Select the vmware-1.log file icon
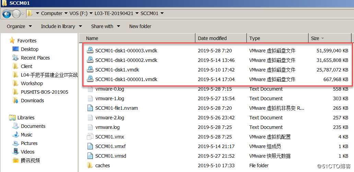 click(90, 98)
